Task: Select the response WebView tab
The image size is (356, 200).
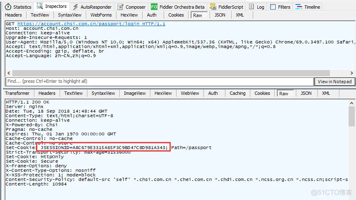Action: click(x=190, y=93)
